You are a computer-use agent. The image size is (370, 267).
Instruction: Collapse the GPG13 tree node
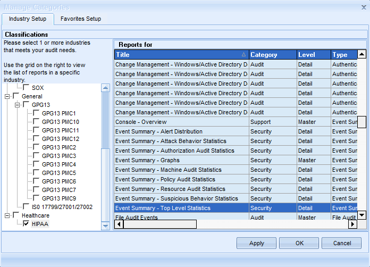(18, 105)
